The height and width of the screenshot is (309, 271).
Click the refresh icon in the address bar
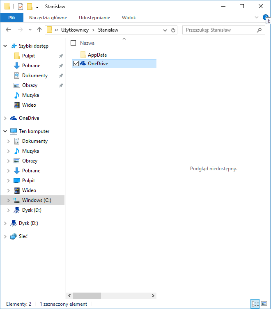click(x=173, y=30)
